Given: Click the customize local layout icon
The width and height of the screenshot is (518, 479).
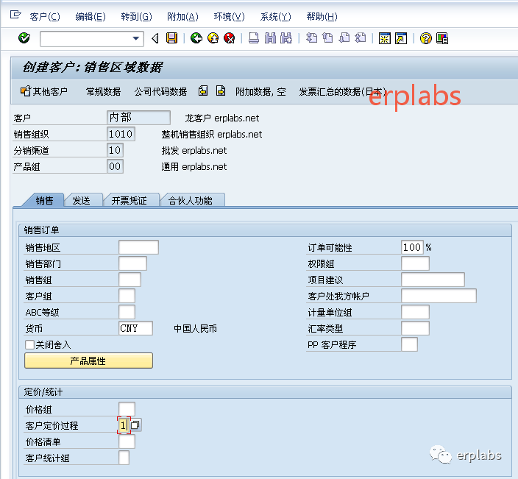Looking at the screenshot, I should 442,38.
